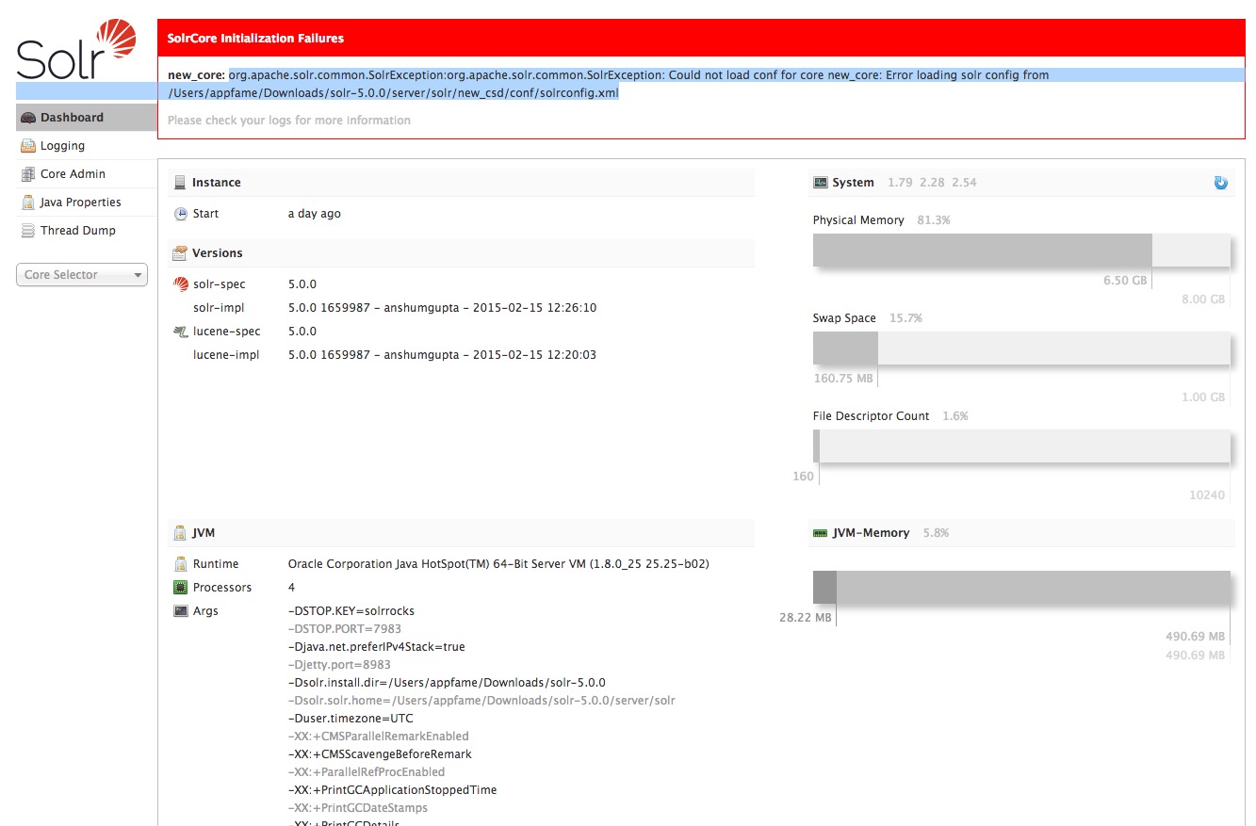Screen dimensions: 1256x826
Task: Click -XX:+CMSScavengeBeforeRemark argument
Action: (380, 754)
